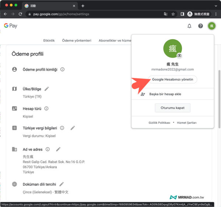Click info icon next to Hesap türü
The image size is (221, 207).
click(x=46, y=109)
